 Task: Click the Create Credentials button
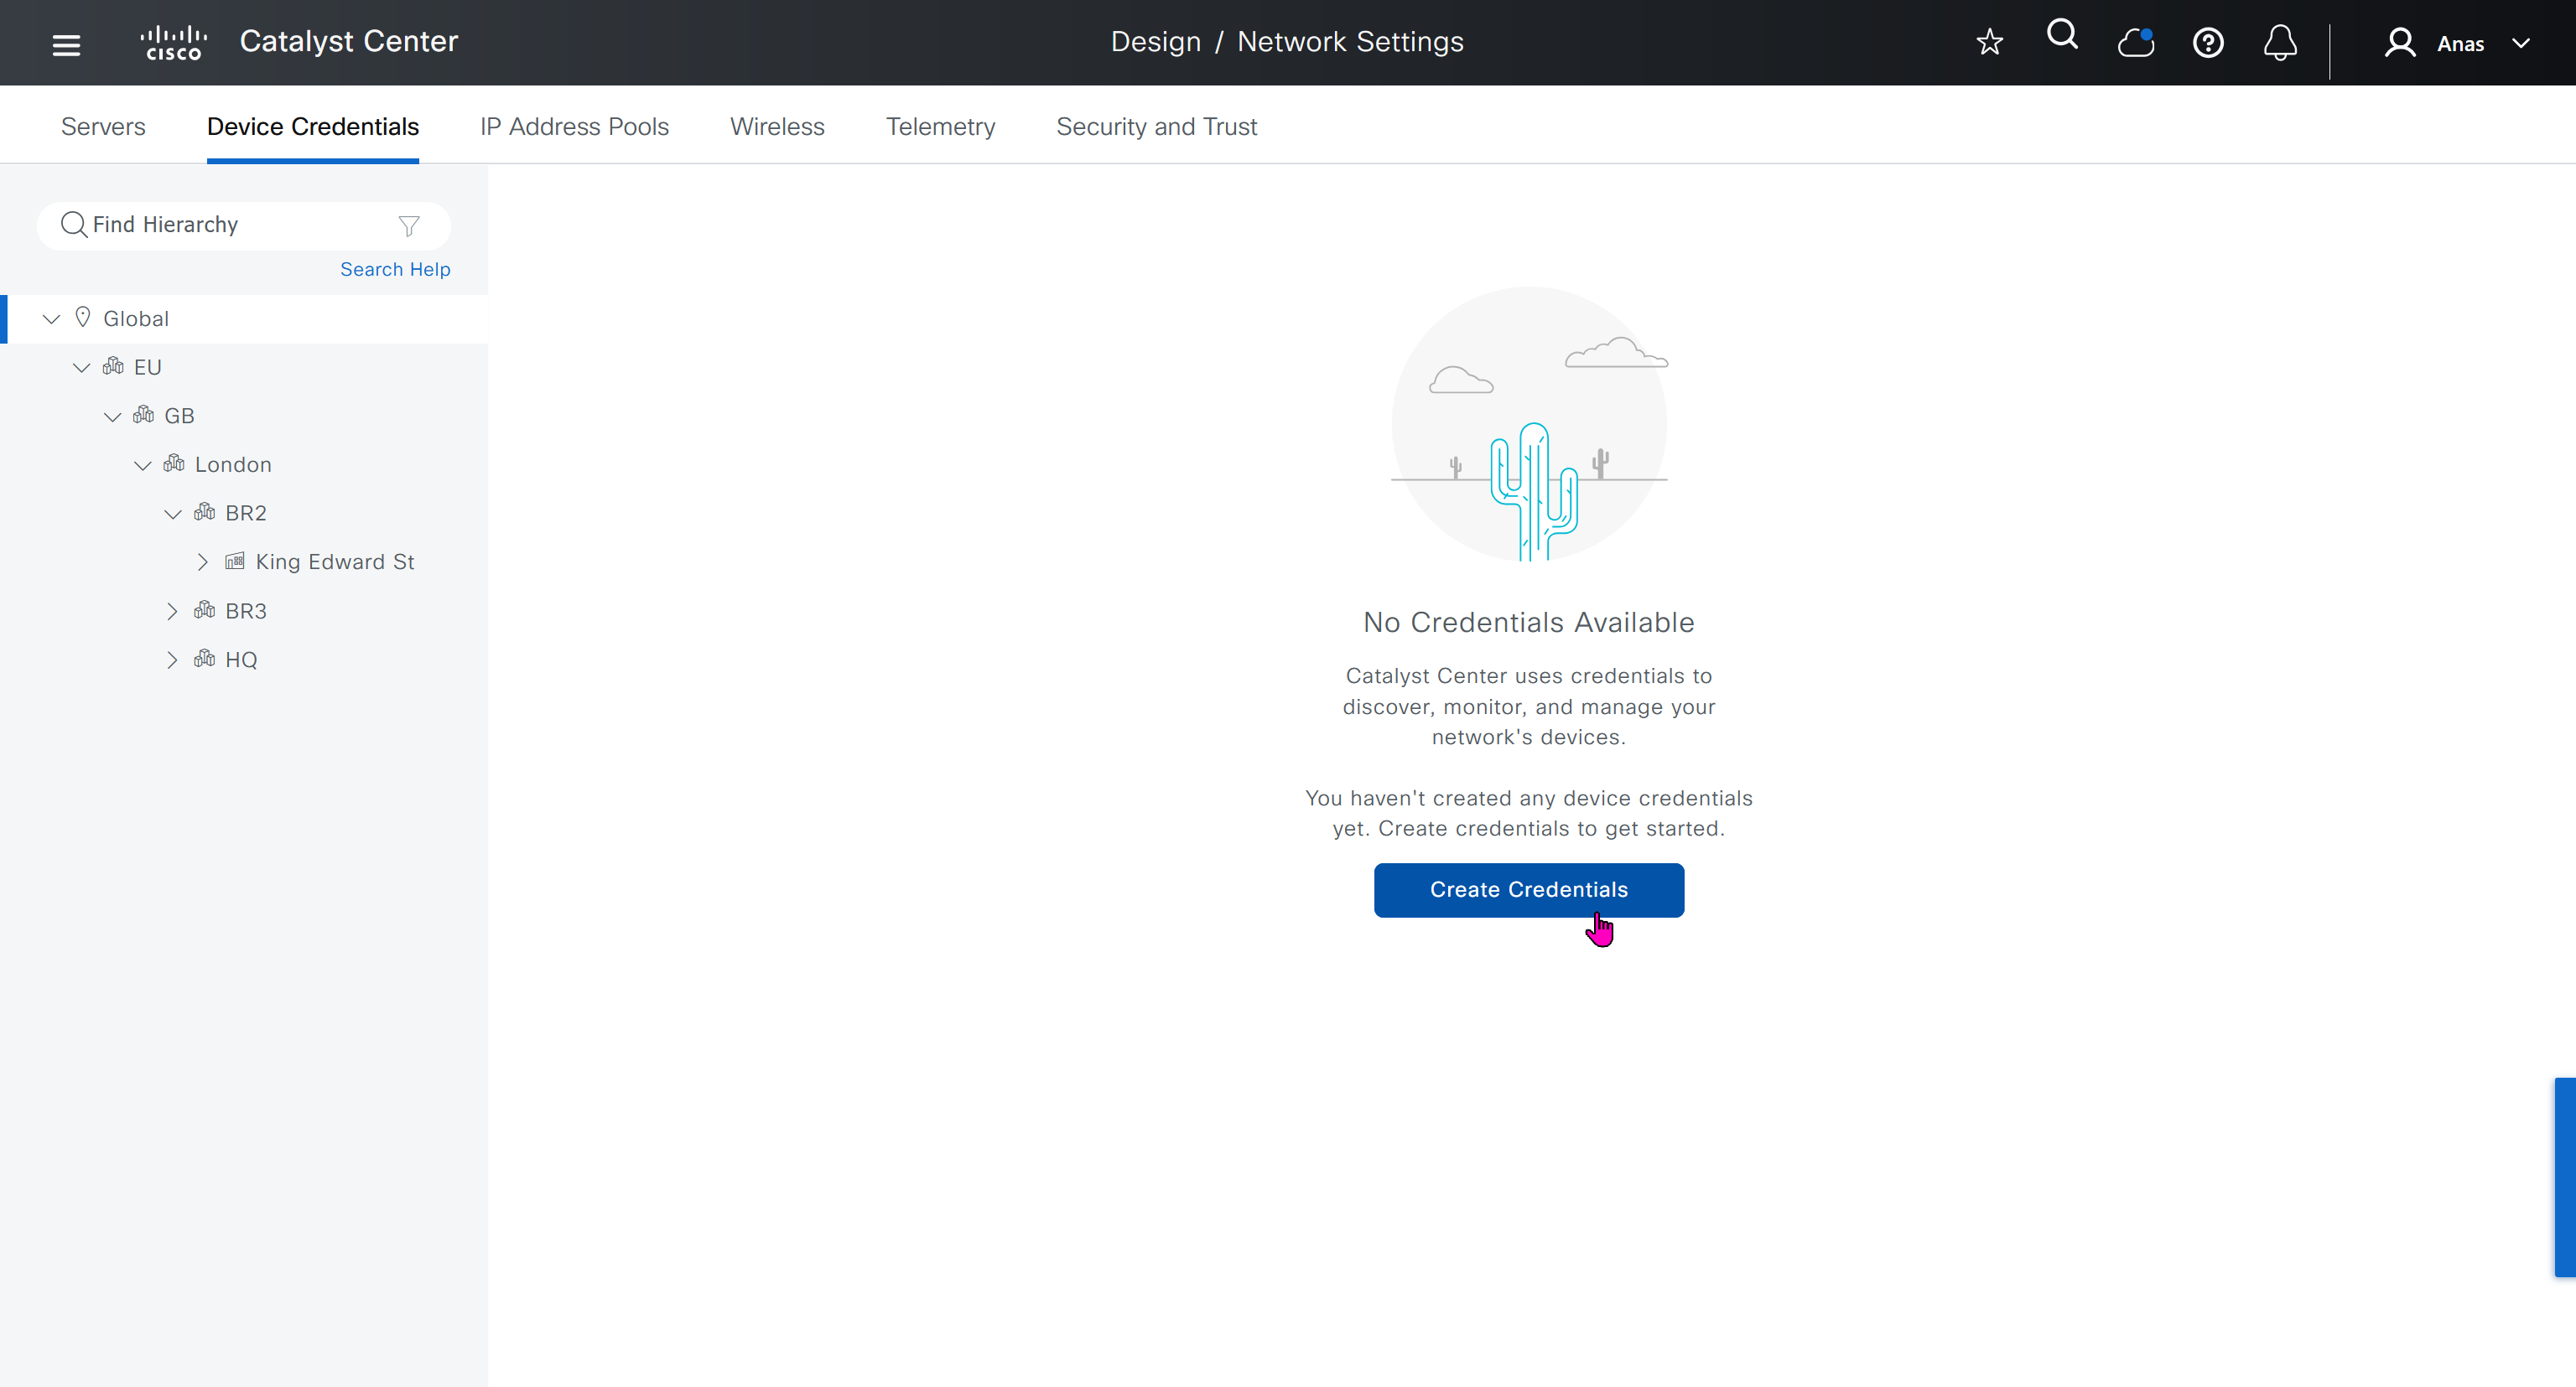click(x=1528, y=889)
